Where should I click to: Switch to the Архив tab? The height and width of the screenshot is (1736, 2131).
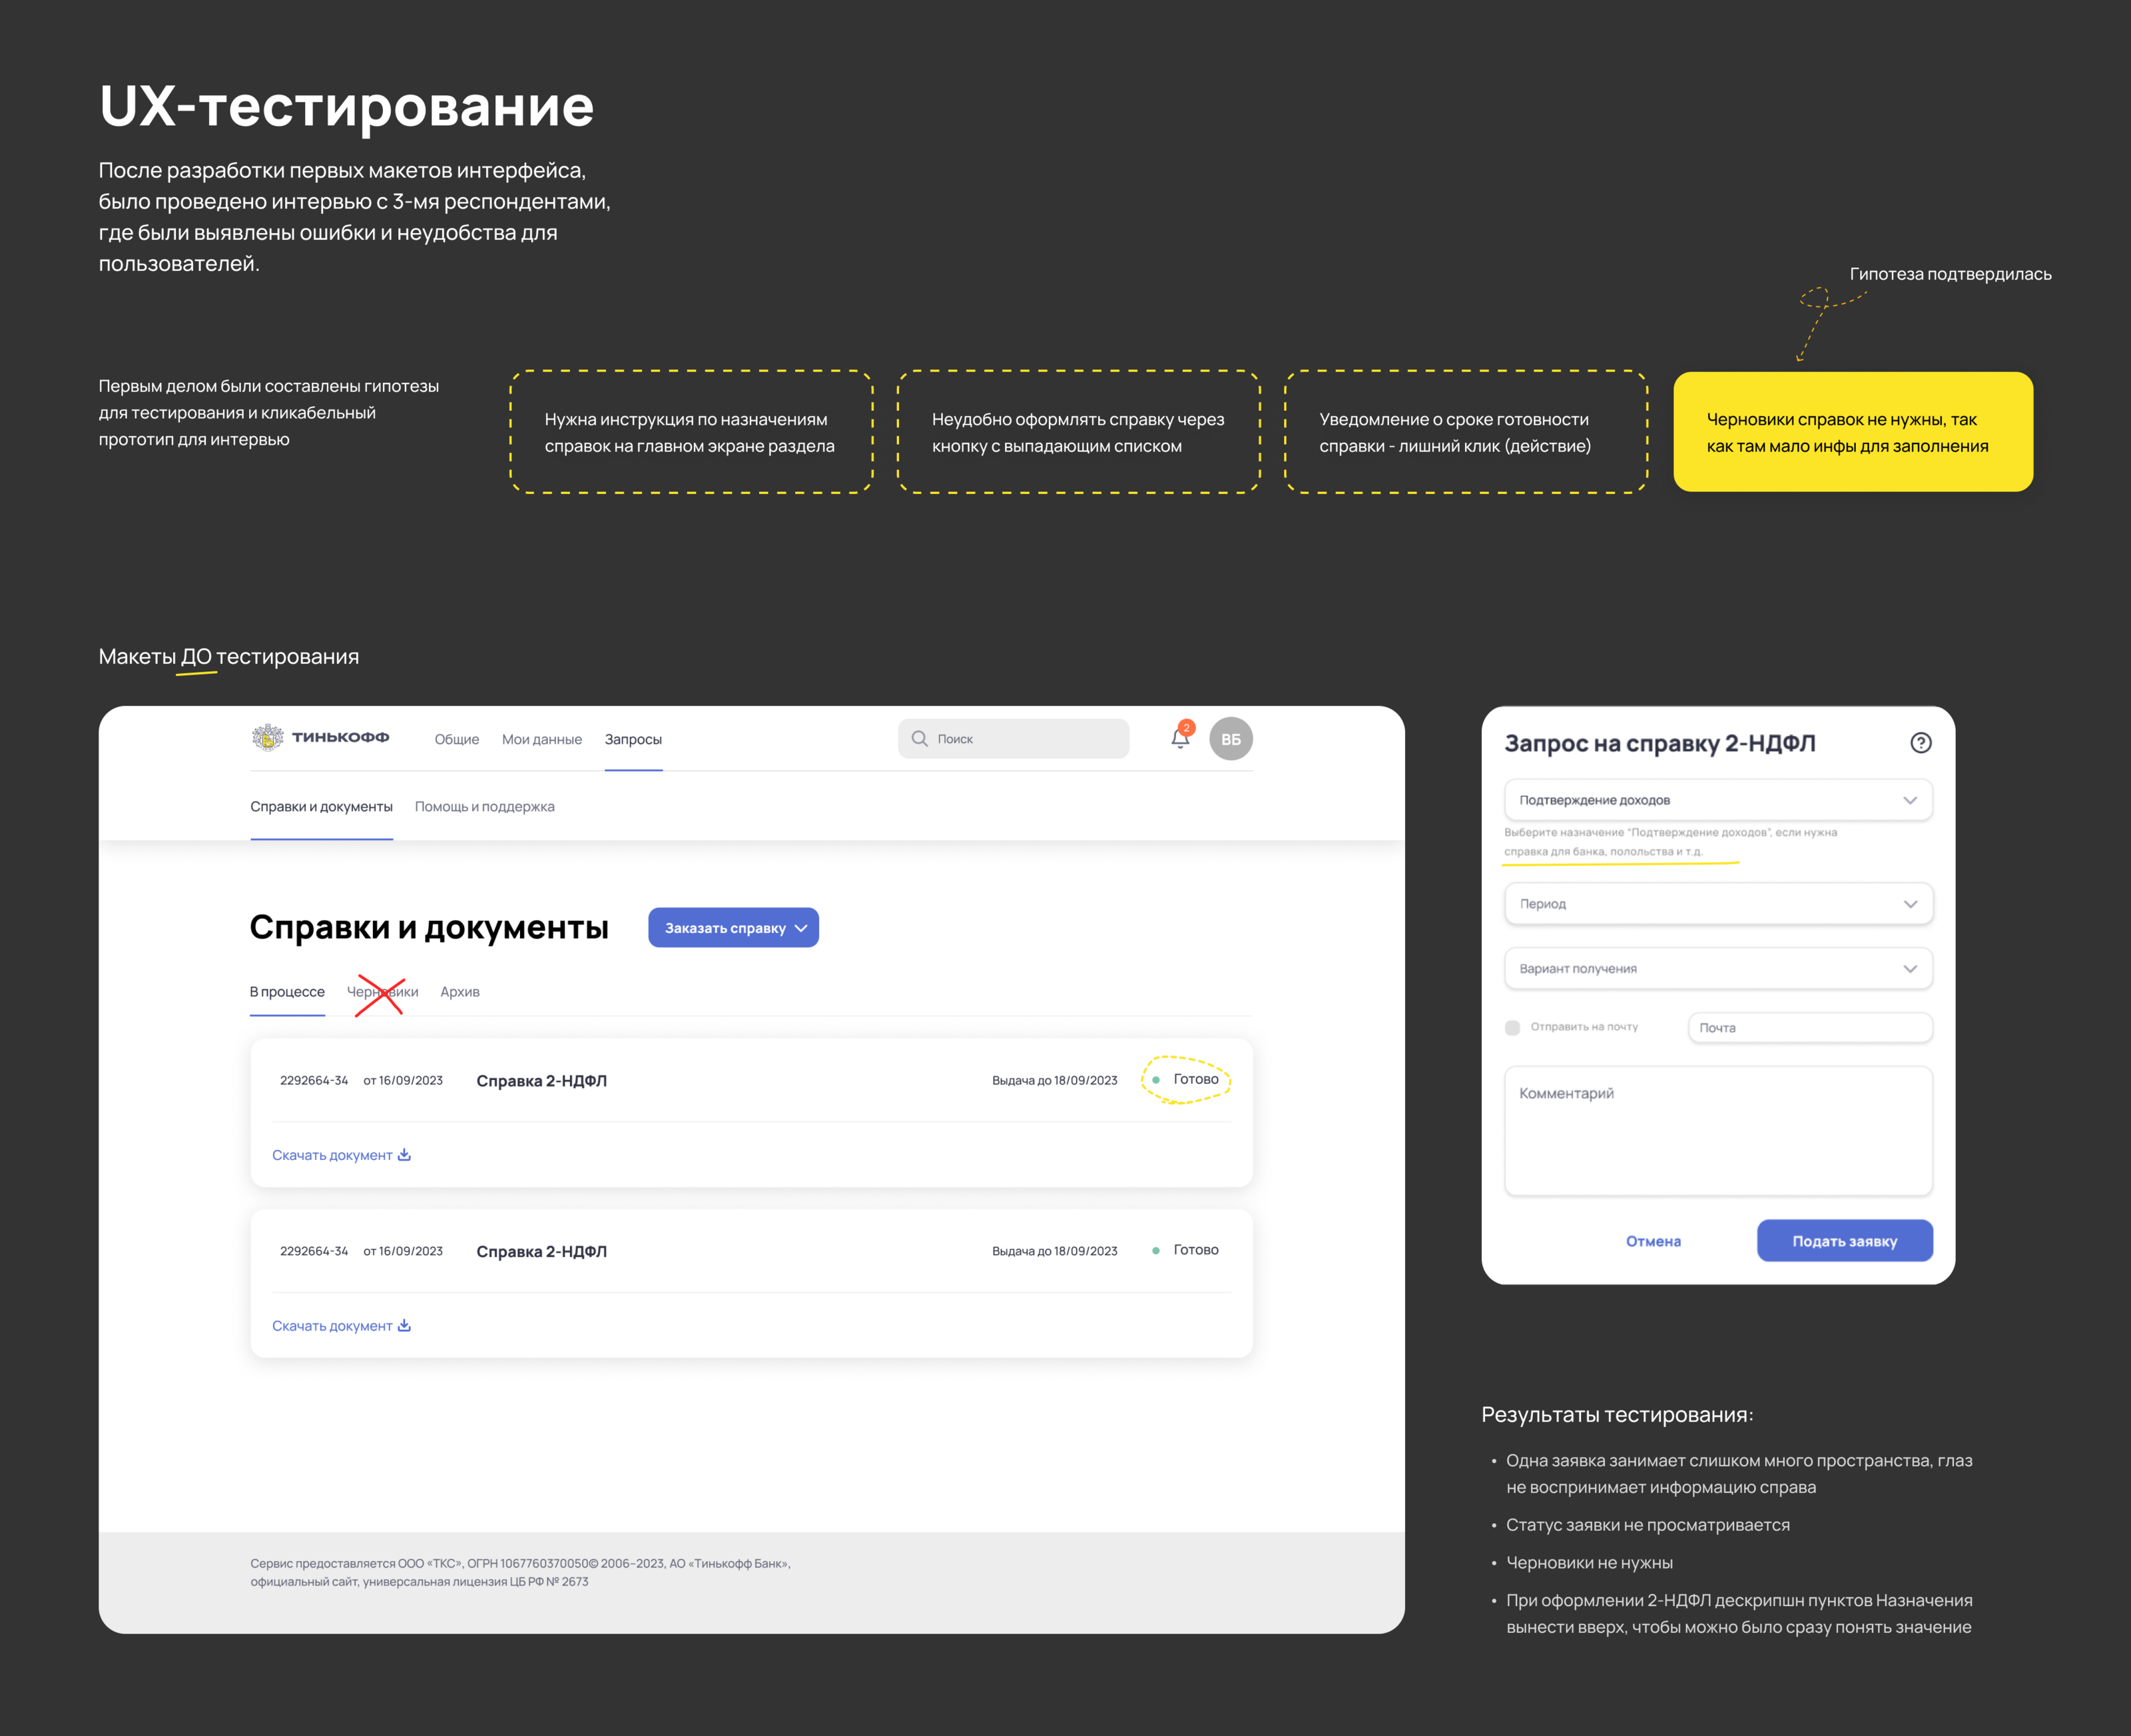460,992
